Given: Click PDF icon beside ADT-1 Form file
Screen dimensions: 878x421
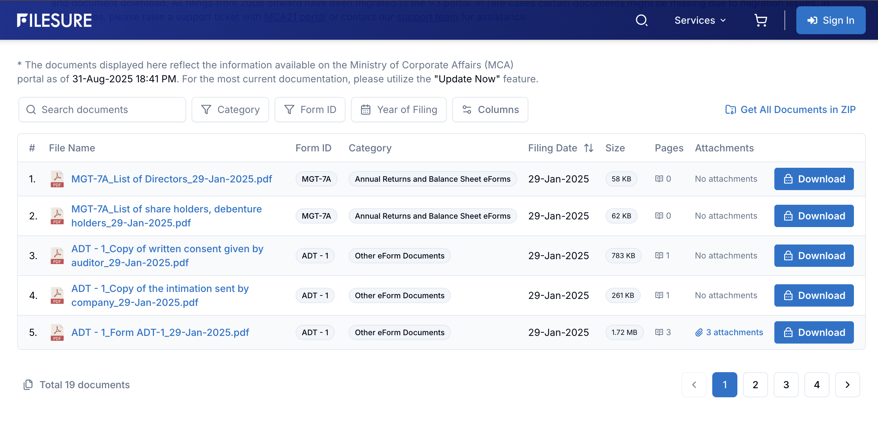Looking at the screenshot, I should 57,332.
